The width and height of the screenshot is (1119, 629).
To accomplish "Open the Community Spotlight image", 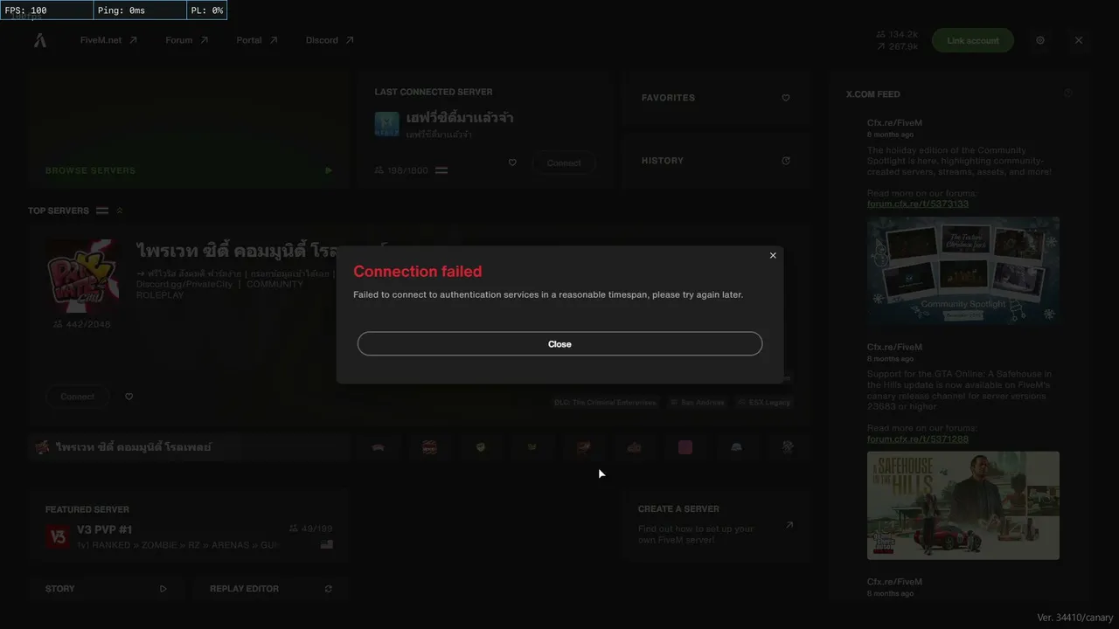I will click(963, 271).
